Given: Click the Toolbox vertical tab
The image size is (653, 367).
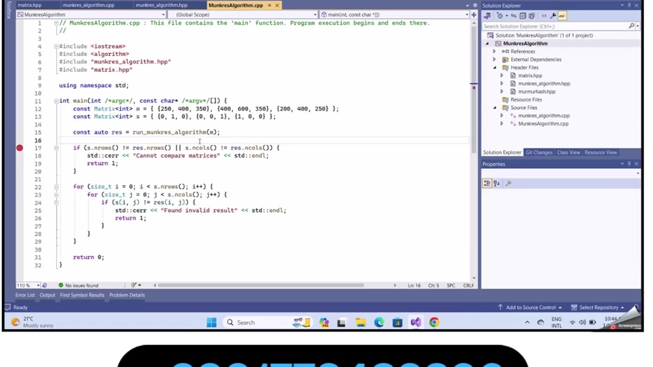Looking at the screenshot, I should (x=8, y=10).
